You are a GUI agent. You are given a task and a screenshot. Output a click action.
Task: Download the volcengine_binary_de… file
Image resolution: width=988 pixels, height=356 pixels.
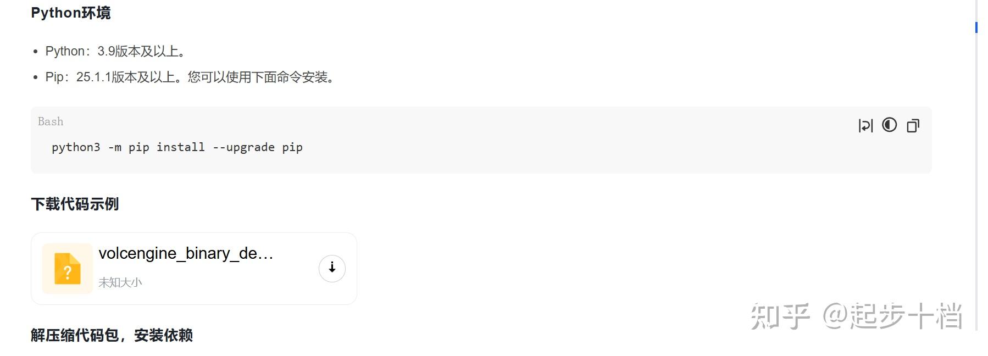[332, 268]
